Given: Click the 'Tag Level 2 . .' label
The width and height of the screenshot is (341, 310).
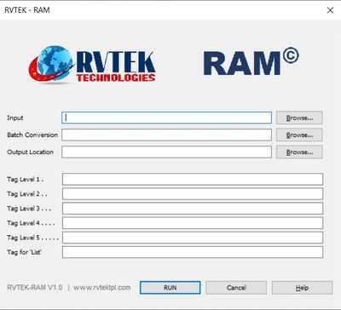Looking at the screenshot, I should click(27, 194).
